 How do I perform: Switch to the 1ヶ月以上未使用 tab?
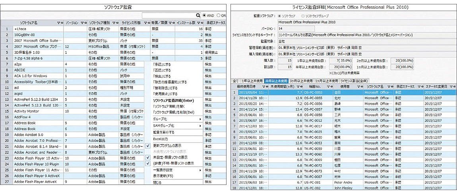pyautogui.click(x=327, y=81)
